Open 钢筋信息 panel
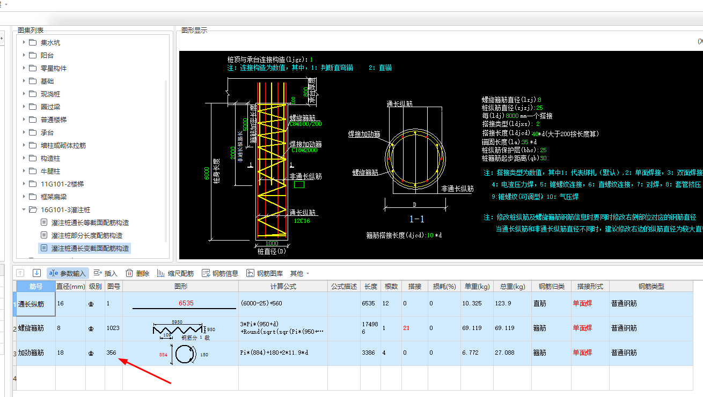Viewport: 703px width, 397px height. [220, 273]
